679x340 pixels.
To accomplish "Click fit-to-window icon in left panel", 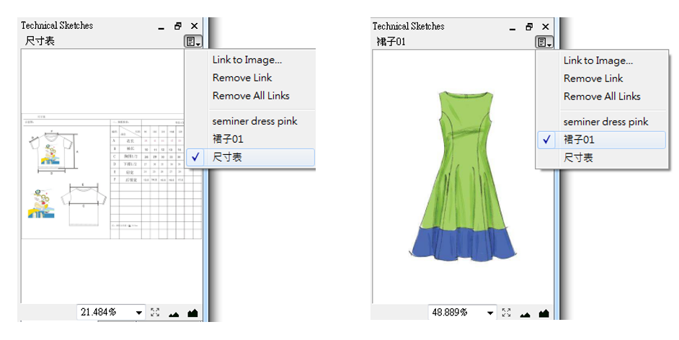I will (156, 313).
